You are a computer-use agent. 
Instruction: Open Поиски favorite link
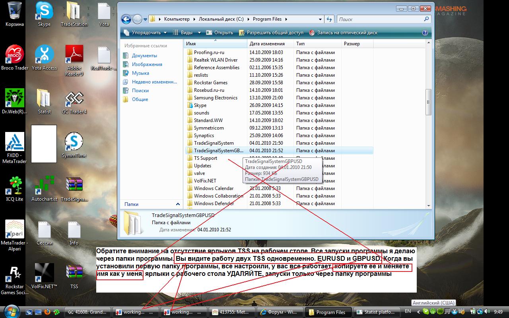point(140,91)
